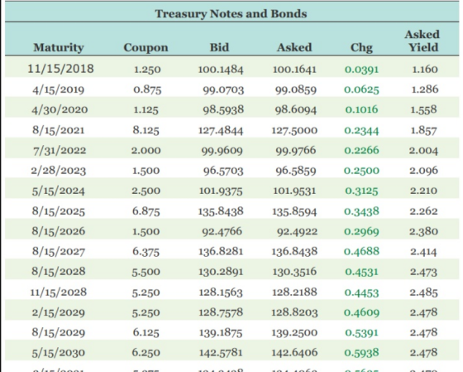Viewport: 463px width, 372px height.
Task: Select asked price 136.8438
Action: coord(294,252)
